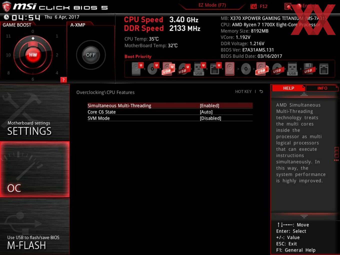The width and height of the screenshot is (340, 255).
Task: Open SVM Mode [Disabled] value
Action: [x=210, y=118]
